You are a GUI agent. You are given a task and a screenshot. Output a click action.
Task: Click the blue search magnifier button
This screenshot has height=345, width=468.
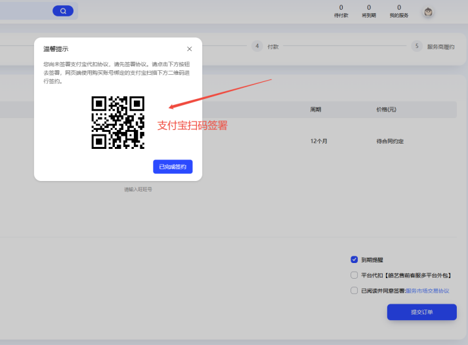point(63,11)
